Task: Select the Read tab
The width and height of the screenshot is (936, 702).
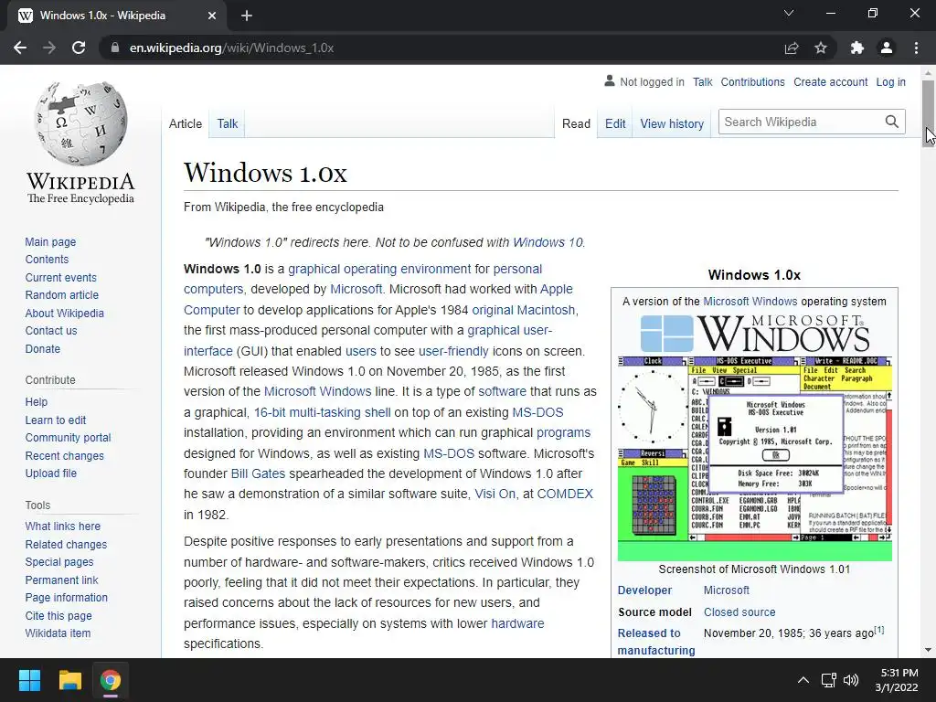Action: pos(576,123)
